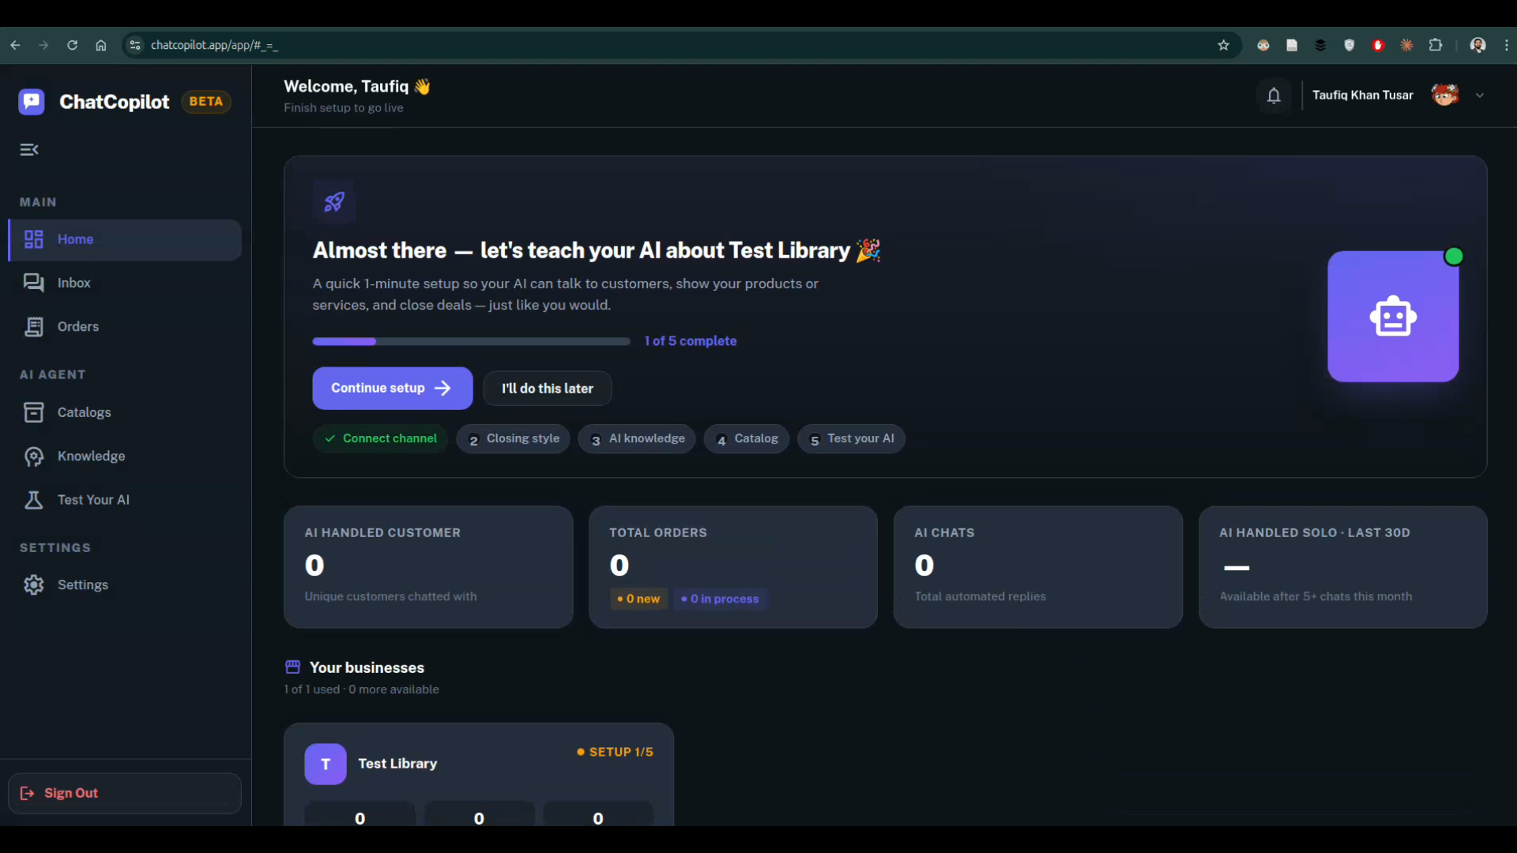This screenshot has height=853, width=1517.
Task: Click the storefront icon beside Your businesses
Action: pos(292,667)
